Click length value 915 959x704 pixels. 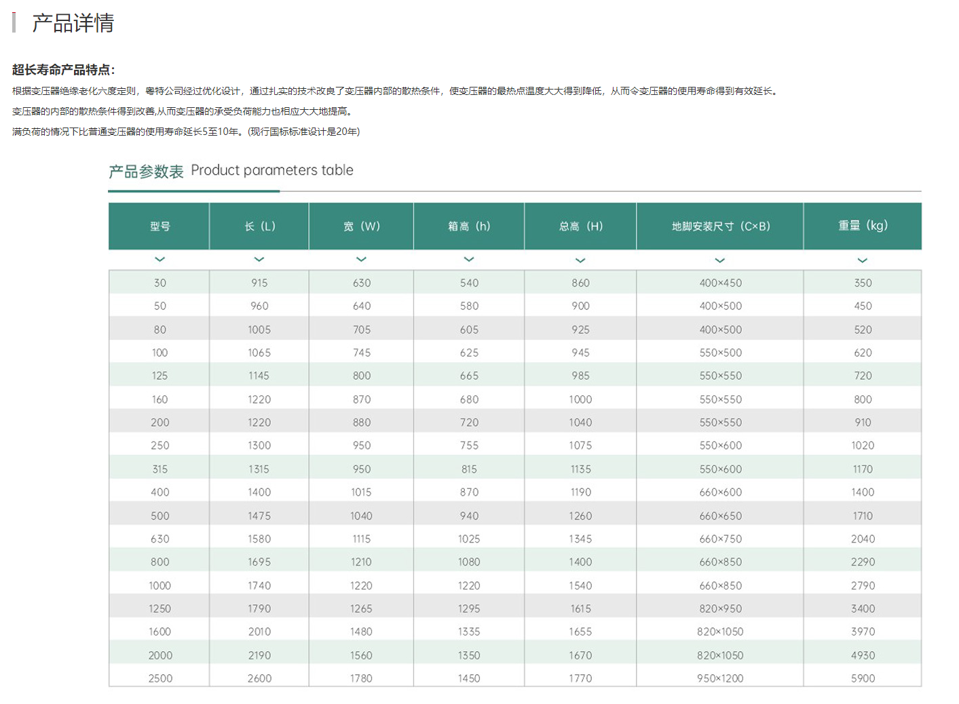[x=259, y=283]
